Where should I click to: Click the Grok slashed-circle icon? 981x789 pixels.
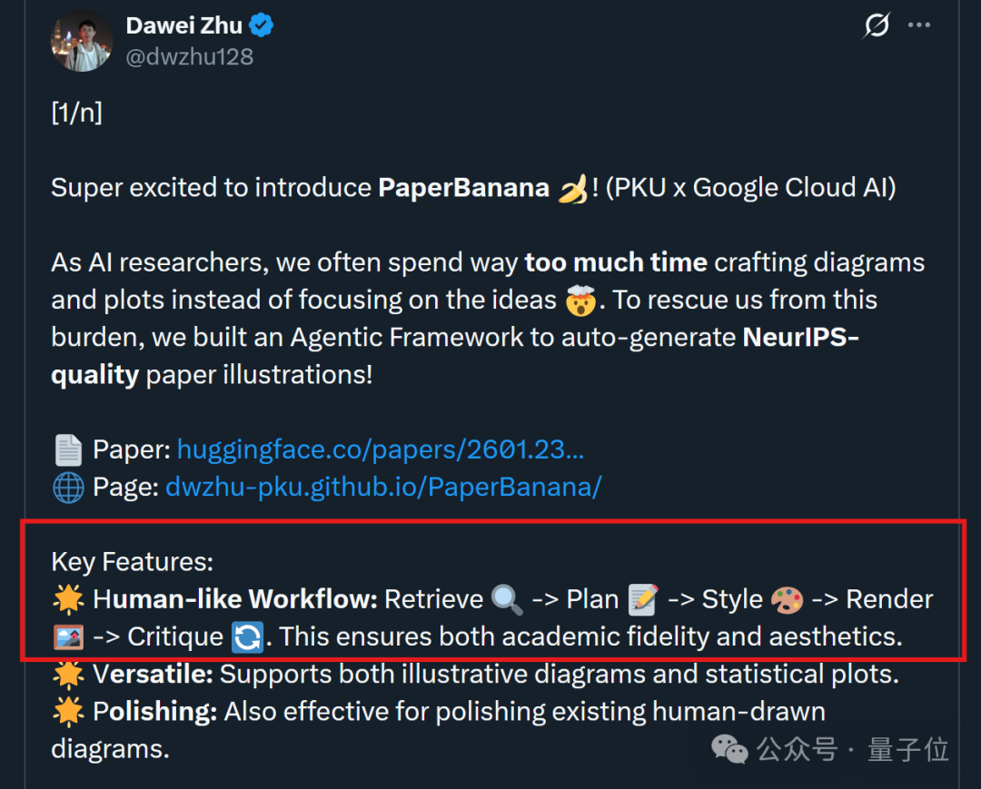pos(877,25)
